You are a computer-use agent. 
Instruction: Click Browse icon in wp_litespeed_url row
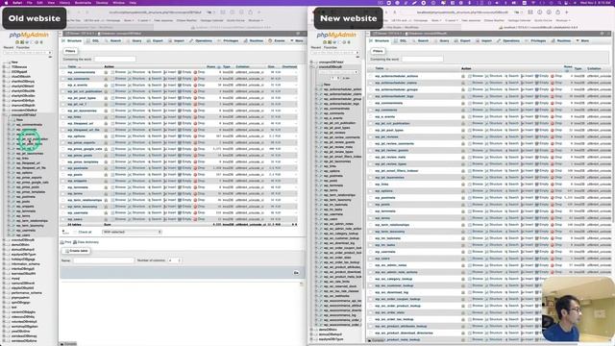point(112,123)
